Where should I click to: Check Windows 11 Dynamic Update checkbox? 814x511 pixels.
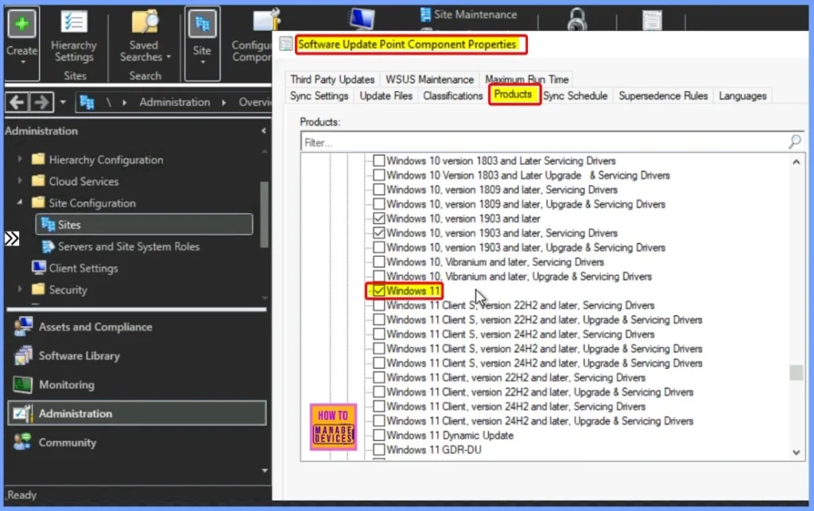(379, 436)
